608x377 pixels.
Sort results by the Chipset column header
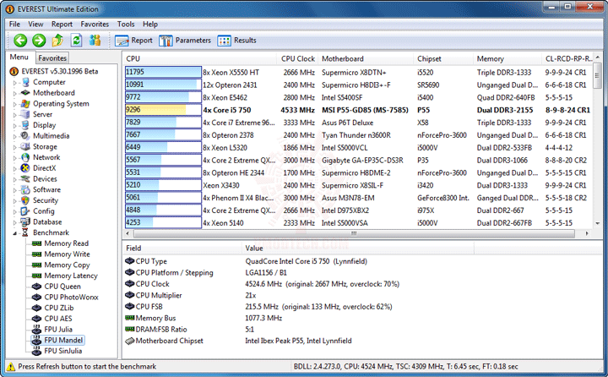443,58
